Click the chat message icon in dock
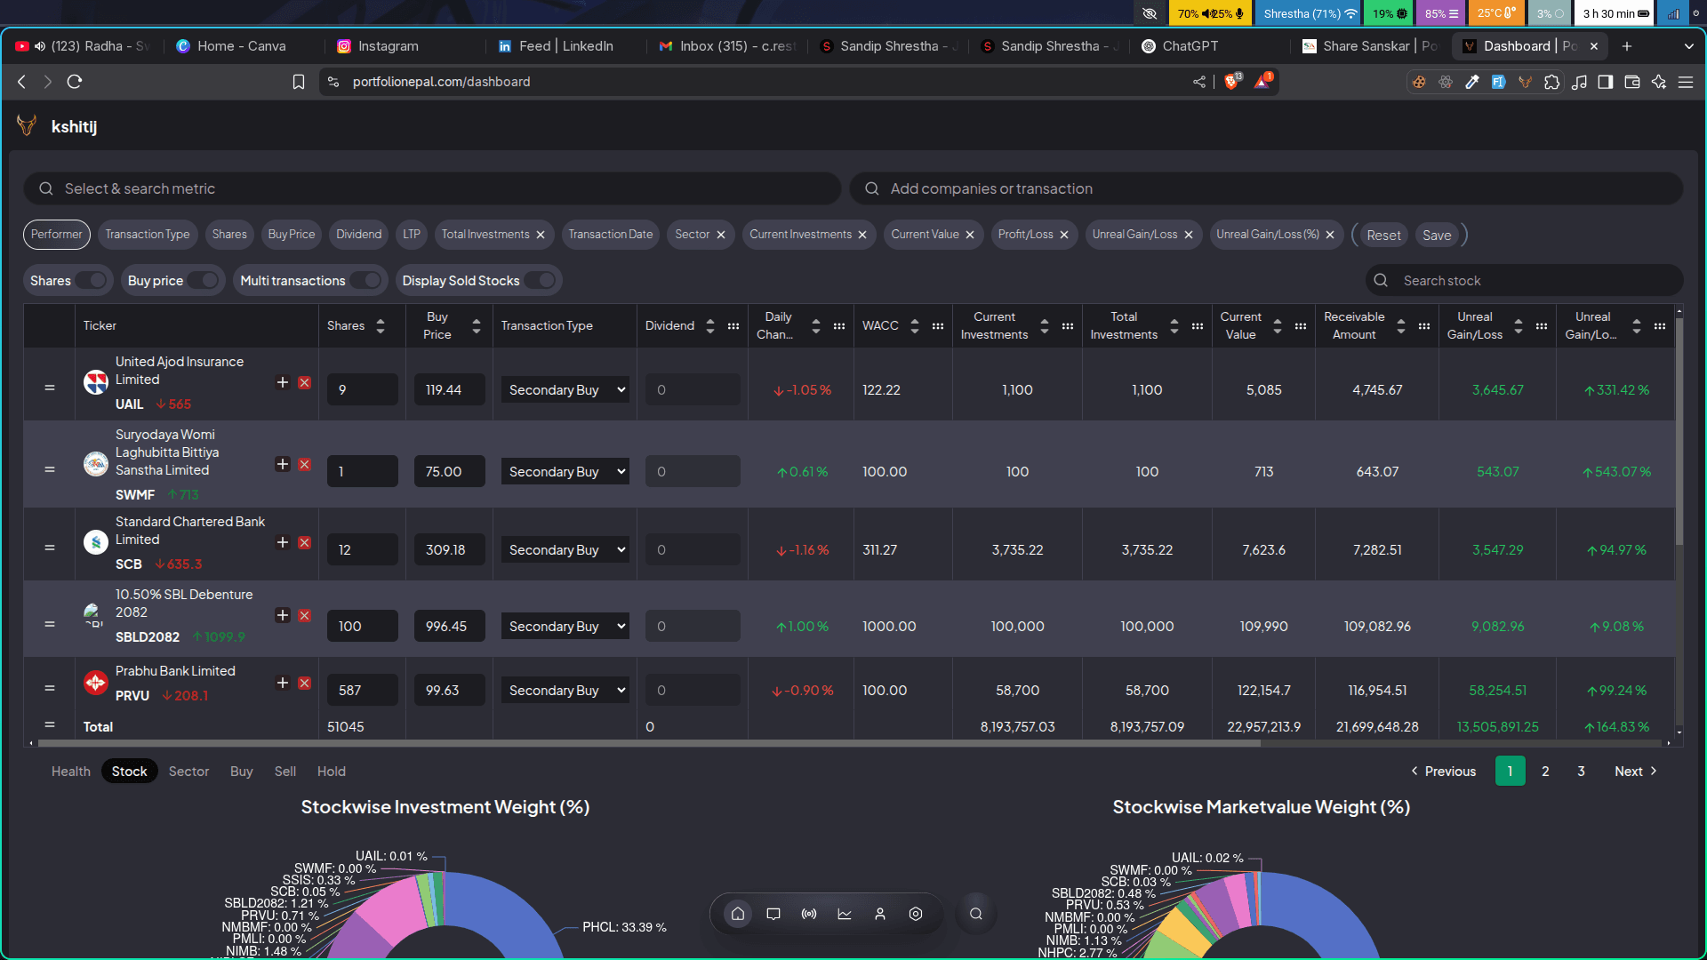1707x960 pixels. click(x=773, y=914)
